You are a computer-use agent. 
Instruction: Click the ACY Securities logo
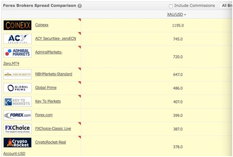click(x=18, y=39)
